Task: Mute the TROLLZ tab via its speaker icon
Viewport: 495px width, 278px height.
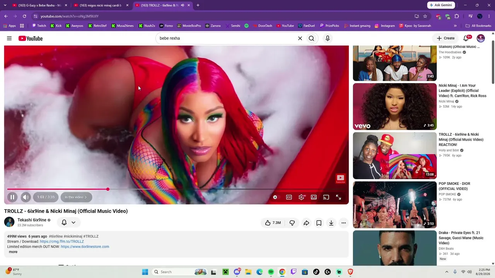Action: tap(182, 5)
